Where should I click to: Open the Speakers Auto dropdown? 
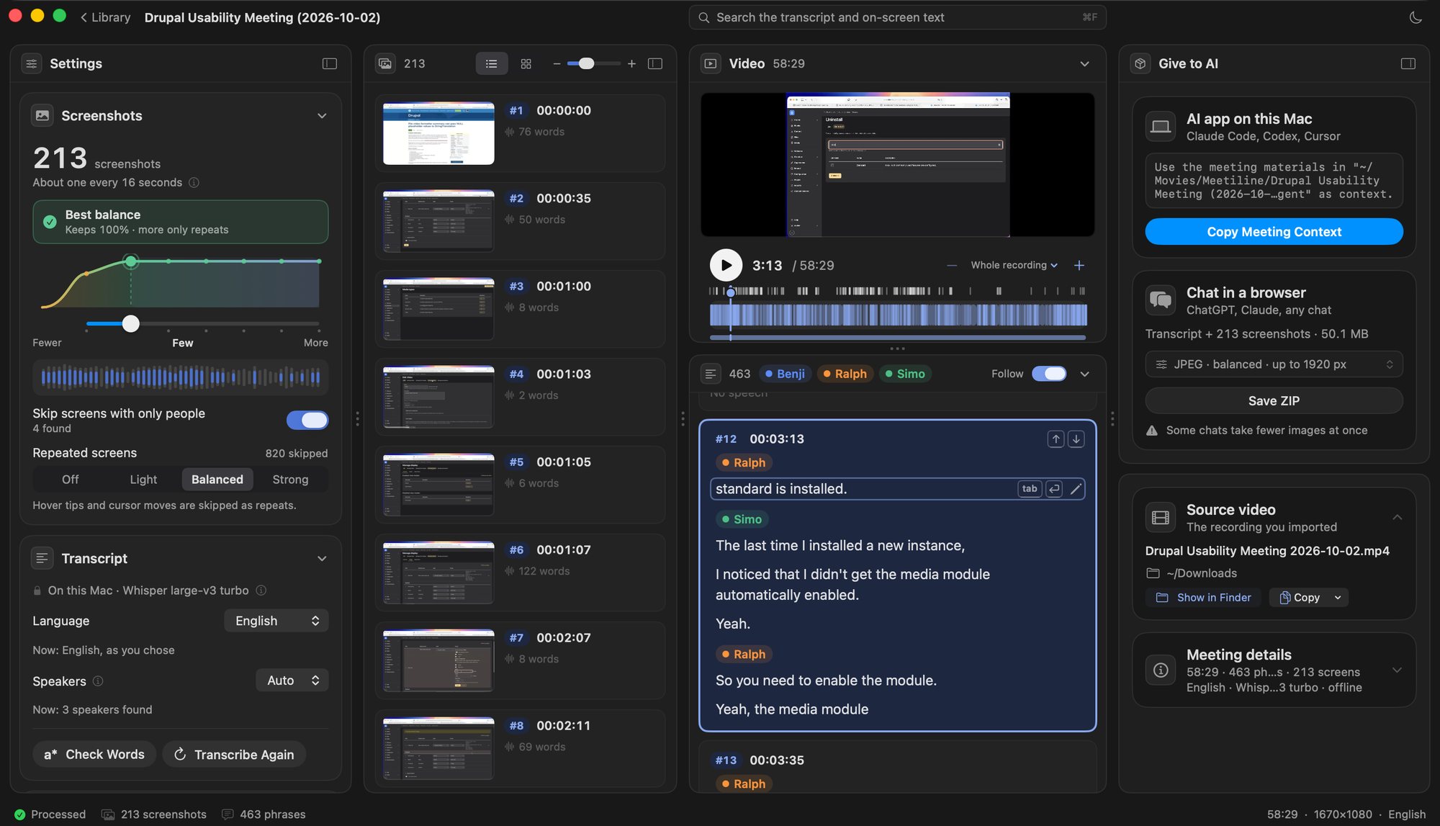[x=292, y=681]
